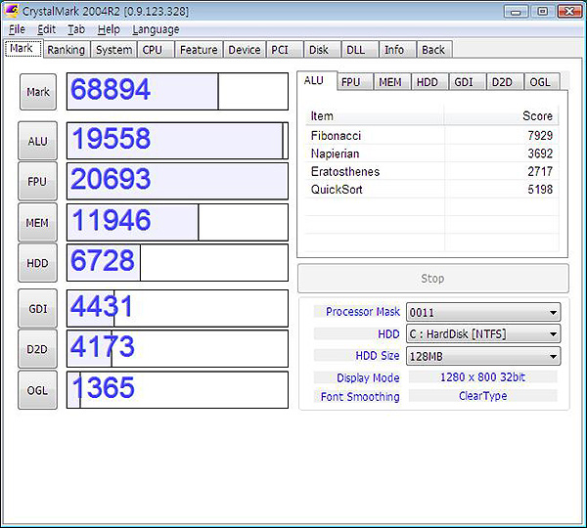Click the ALU score bar 19558
This screenshot has height=528, width=587.
177,141
